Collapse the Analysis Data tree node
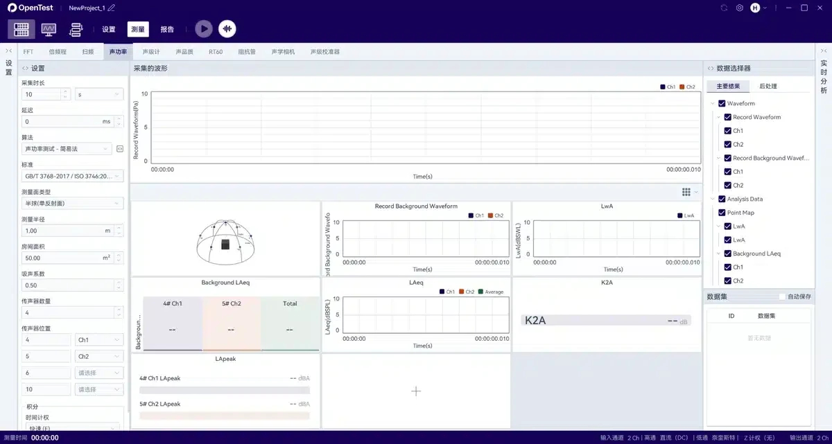Image resolution: width=832 pixels, height=444 pixels. pos(712,199)
